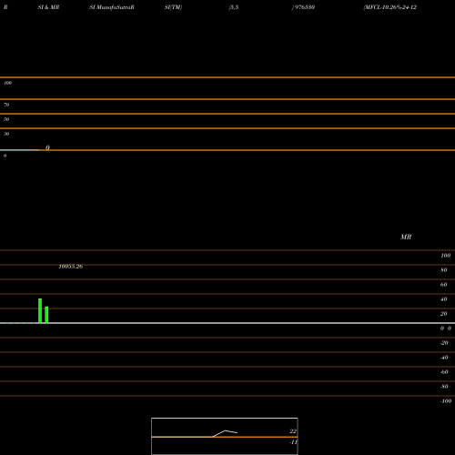The width and height of the screenshot is (455, 455).
Task: Select the -80 label on MR scale
Action: tap(444, 387)
